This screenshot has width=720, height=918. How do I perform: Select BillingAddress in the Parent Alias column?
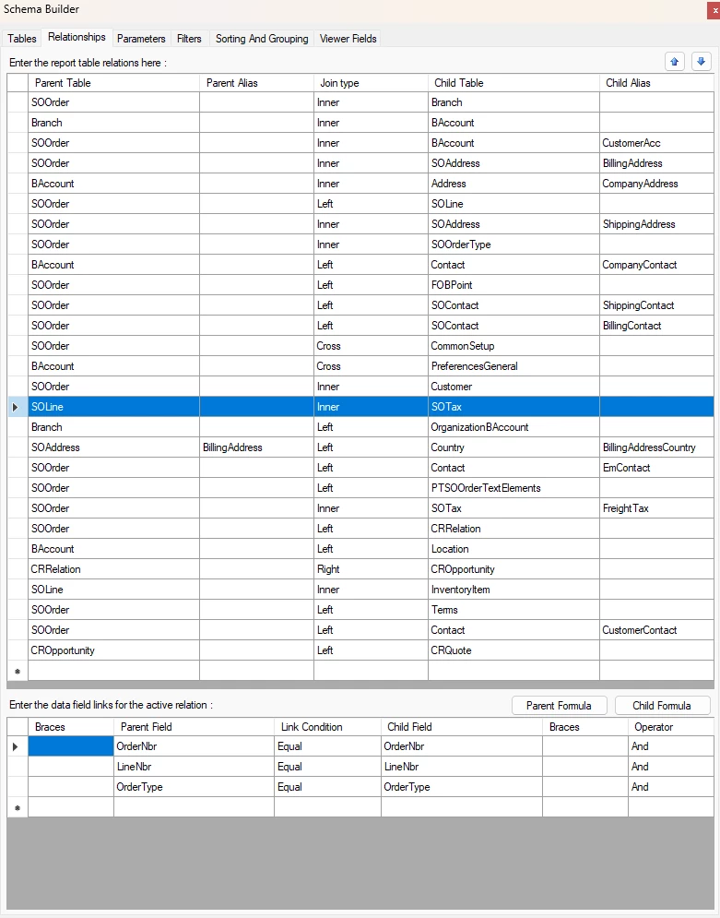(x=257, y=447)
